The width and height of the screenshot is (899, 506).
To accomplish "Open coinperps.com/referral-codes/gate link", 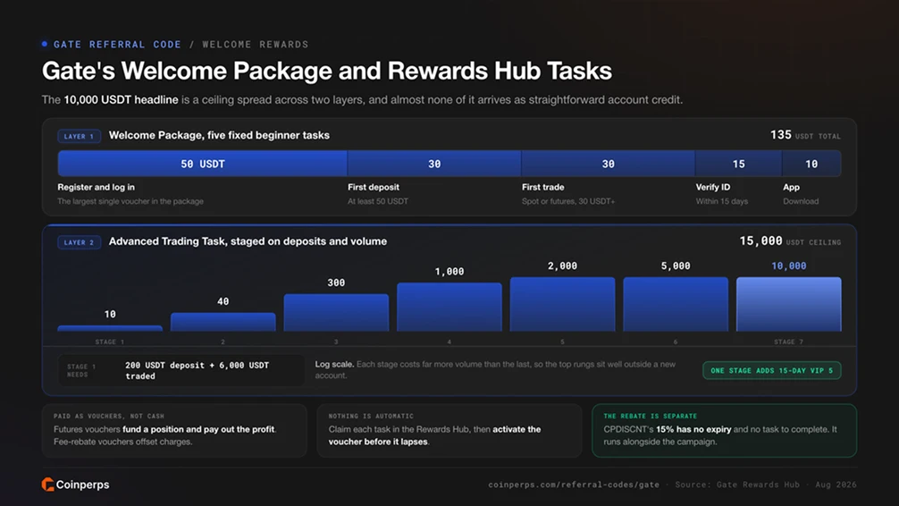I will [574, 485].
